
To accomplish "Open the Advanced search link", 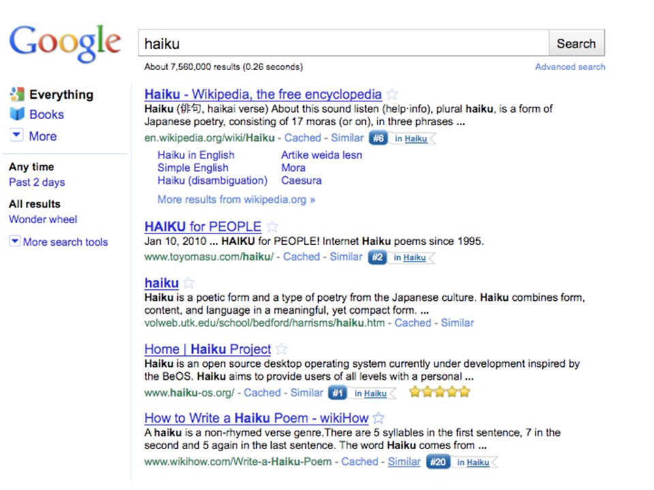I will click(570, 67).
